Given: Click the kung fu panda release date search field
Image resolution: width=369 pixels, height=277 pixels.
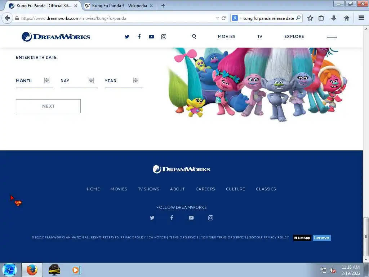Looking at the screenshot, I should pos(268,18).
